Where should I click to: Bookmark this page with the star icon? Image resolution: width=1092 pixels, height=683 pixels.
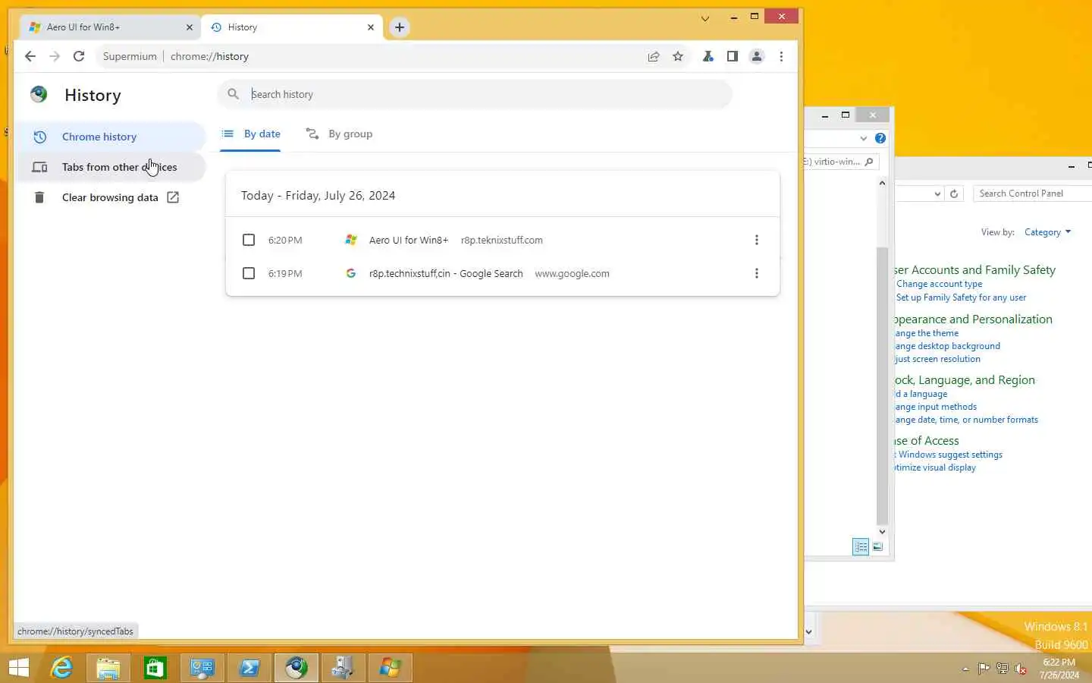pos(678,56)
